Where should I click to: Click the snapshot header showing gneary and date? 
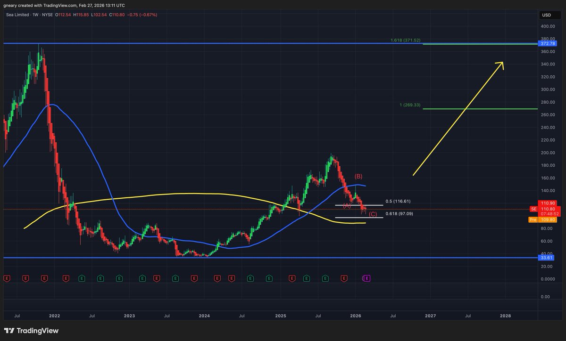(65, 5)
